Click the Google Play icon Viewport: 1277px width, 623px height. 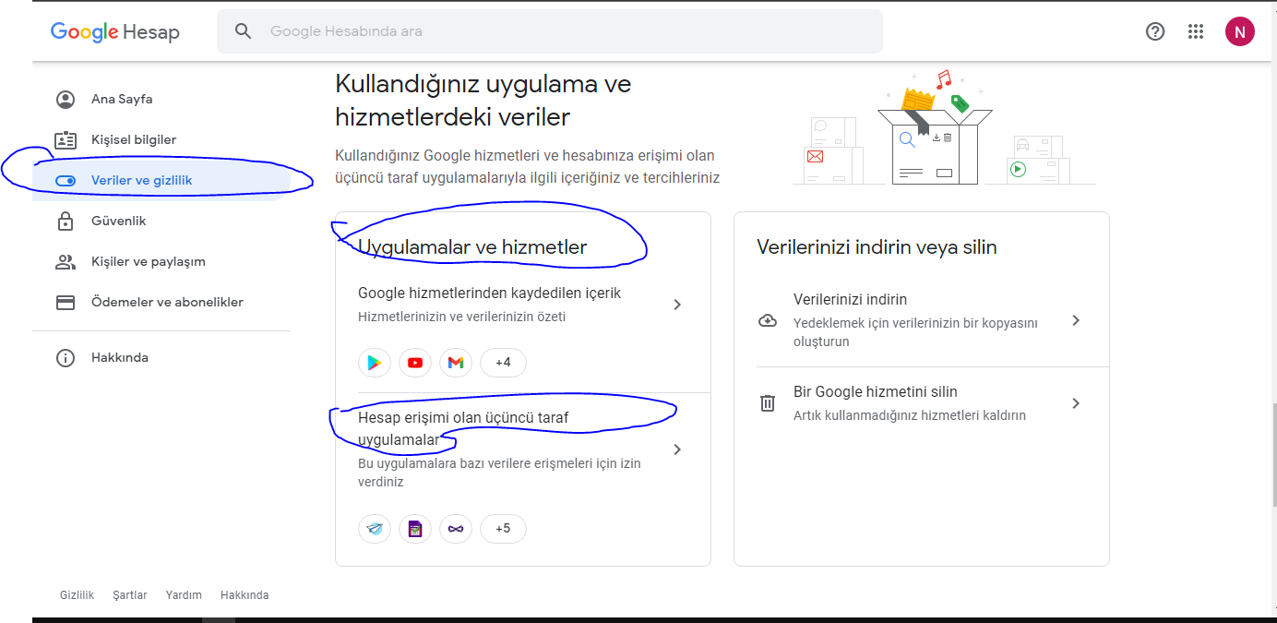pos(375,363)
